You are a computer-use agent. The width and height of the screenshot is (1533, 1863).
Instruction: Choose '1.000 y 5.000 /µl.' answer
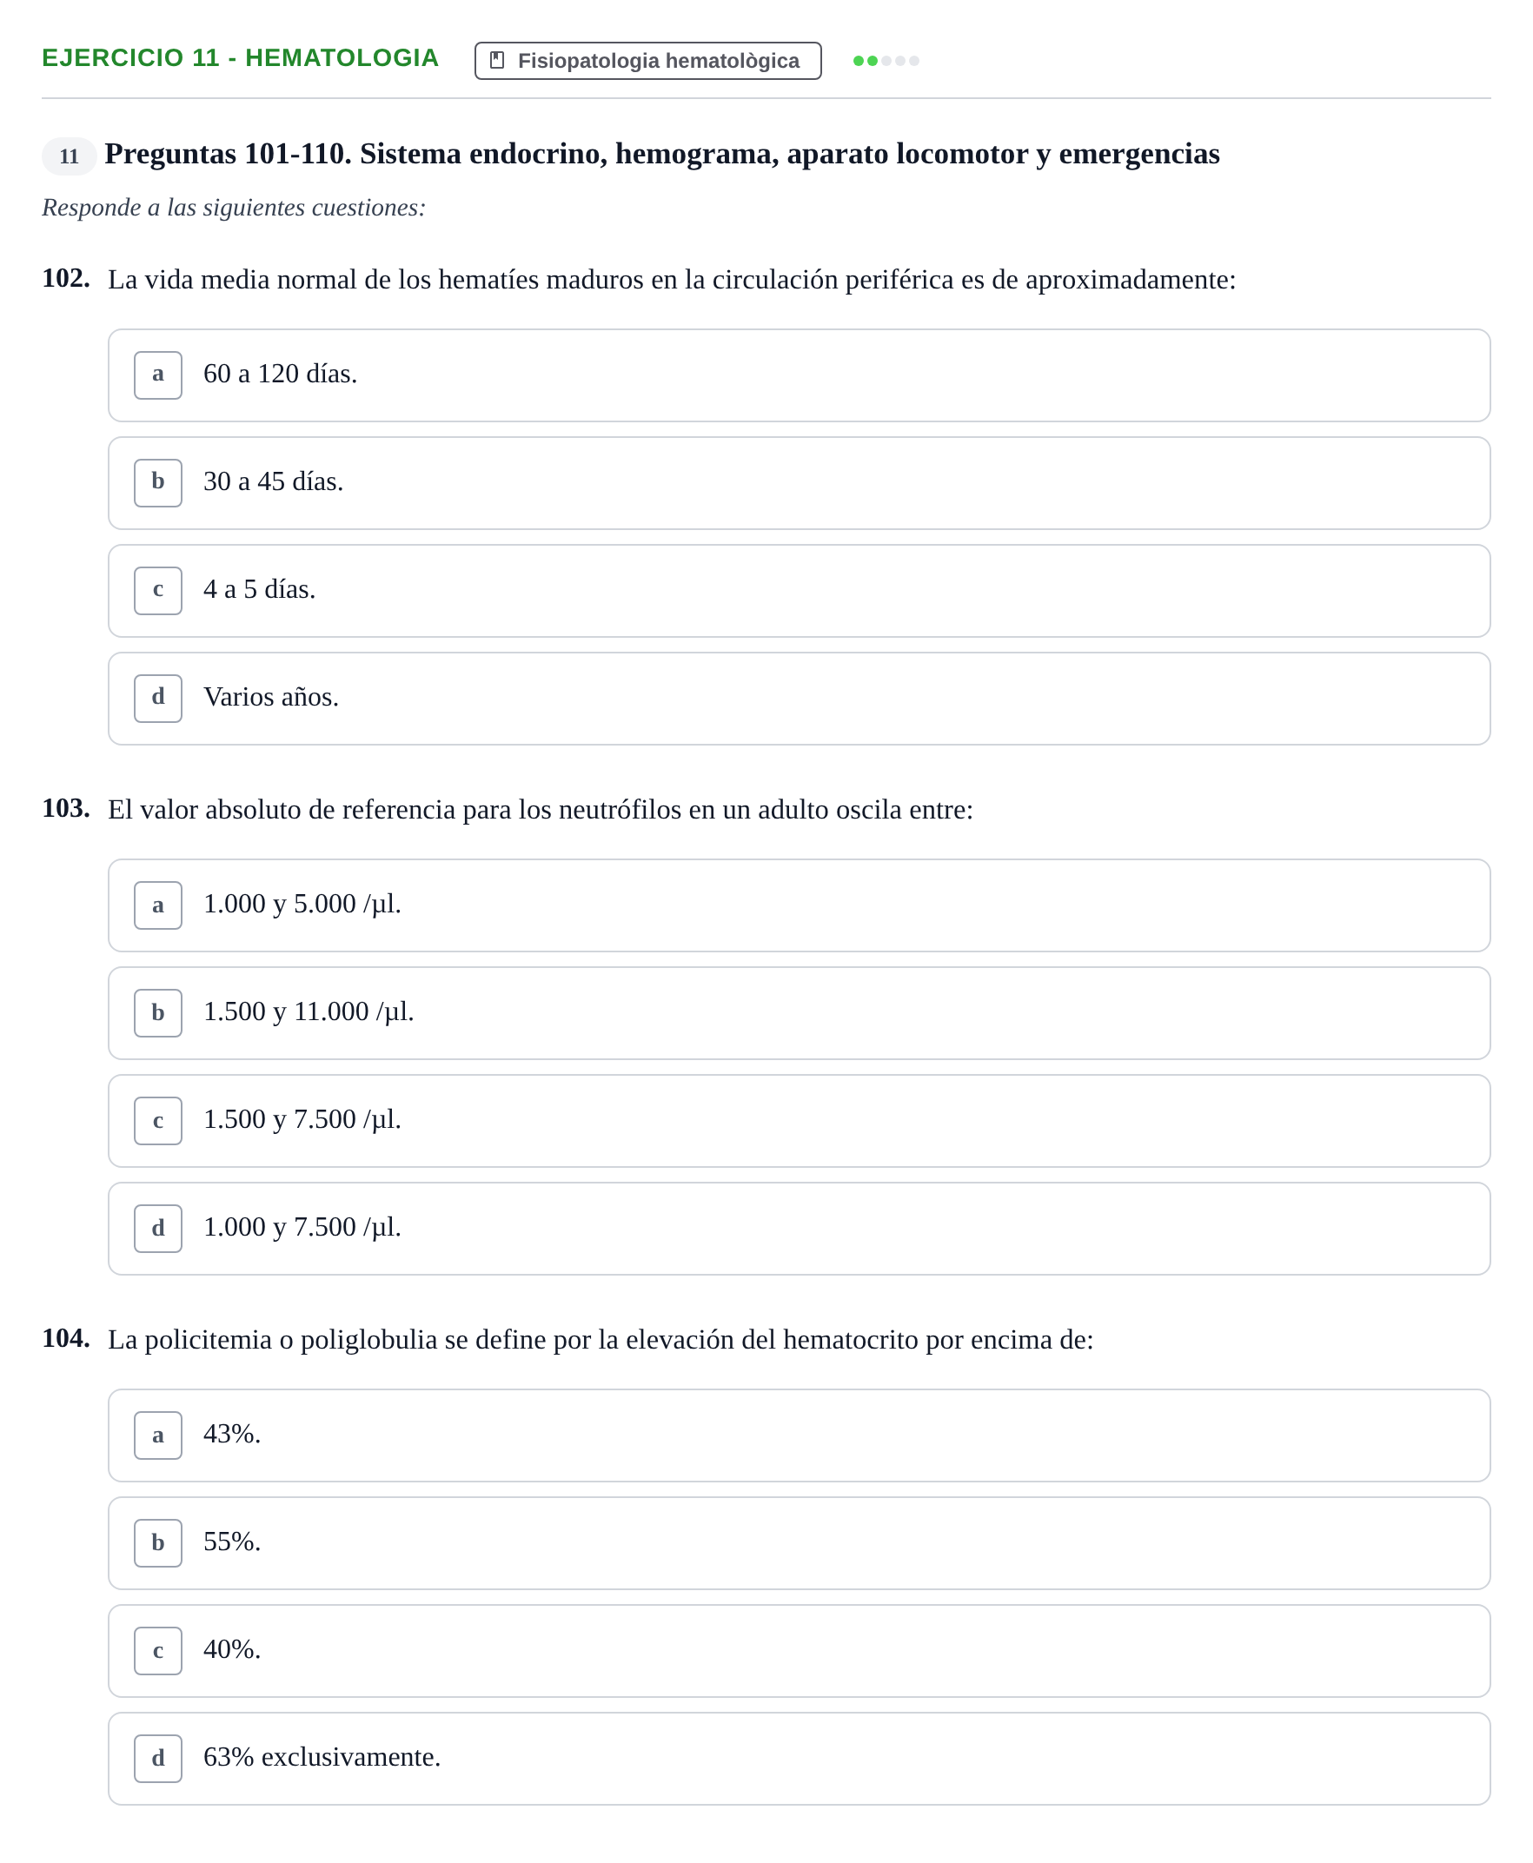point(799,905)
